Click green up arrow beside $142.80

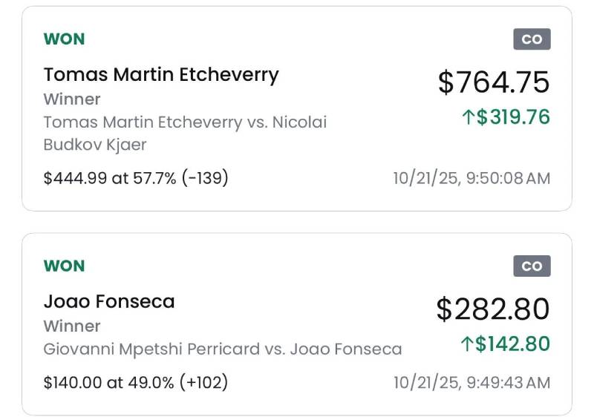[x=467, y=344]
